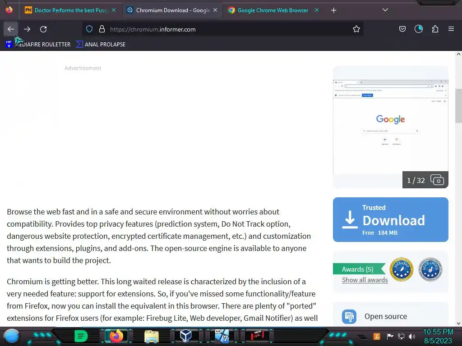The width and height of the screenshot is (462, 346).
Task: Click the Awards (5) ribbon label
Action: [359, 269]
